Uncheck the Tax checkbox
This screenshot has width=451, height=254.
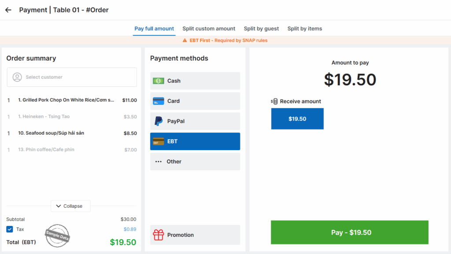click(x=10, y=229)
